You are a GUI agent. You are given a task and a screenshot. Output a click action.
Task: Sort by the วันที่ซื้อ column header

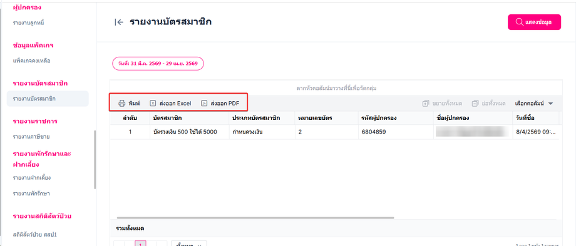pyautogui.click(x=535, y=118)
